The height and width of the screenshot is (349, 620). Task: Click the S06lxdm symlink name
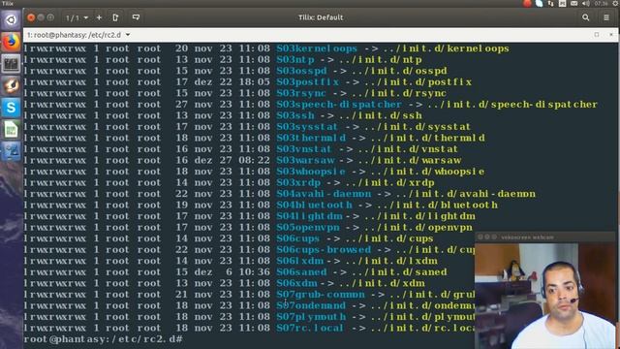click(x=299, y=261)
